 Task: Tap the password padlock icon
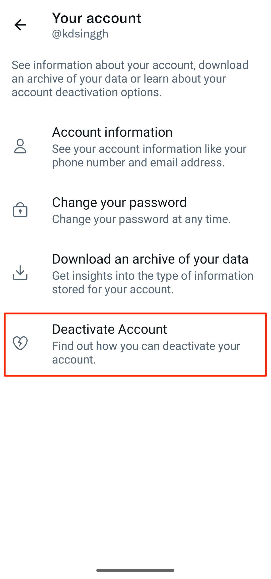tap(20, 210)
